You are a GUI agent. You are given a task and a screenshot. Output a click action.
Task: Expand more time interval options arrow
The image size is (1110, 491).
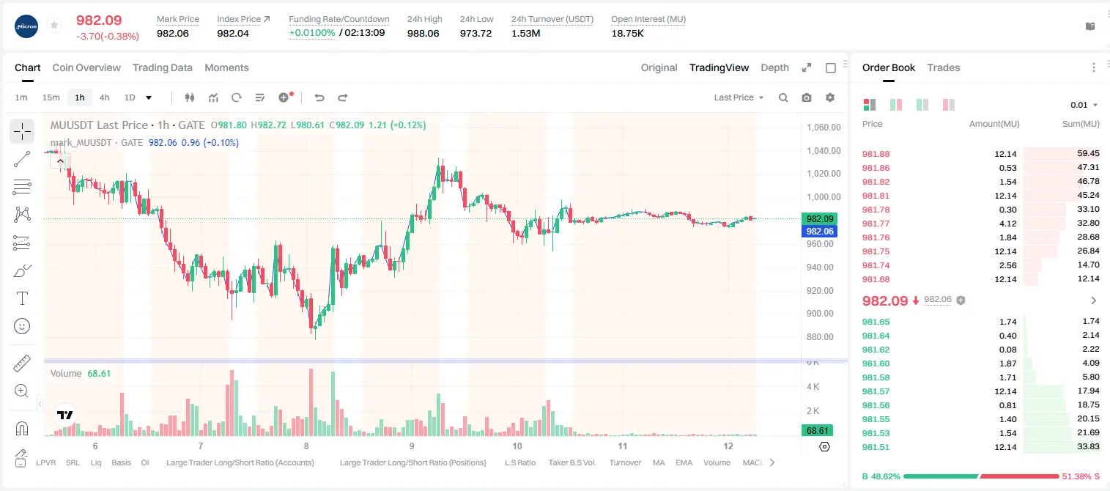click(149, 97)
